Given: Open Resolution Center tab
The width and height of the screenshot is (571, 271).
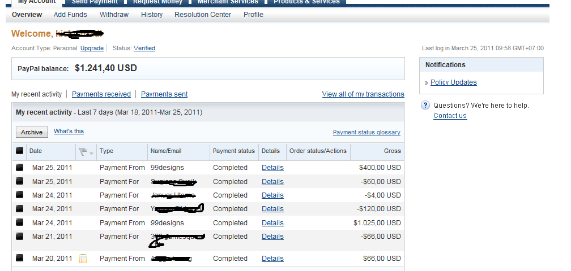Looking at the screenshot, I should 203,15.
